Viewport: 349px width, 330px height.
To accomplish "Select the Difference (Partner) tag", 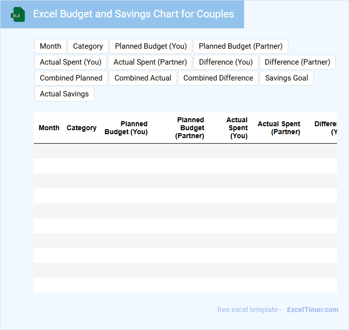I will pos(297,62).
